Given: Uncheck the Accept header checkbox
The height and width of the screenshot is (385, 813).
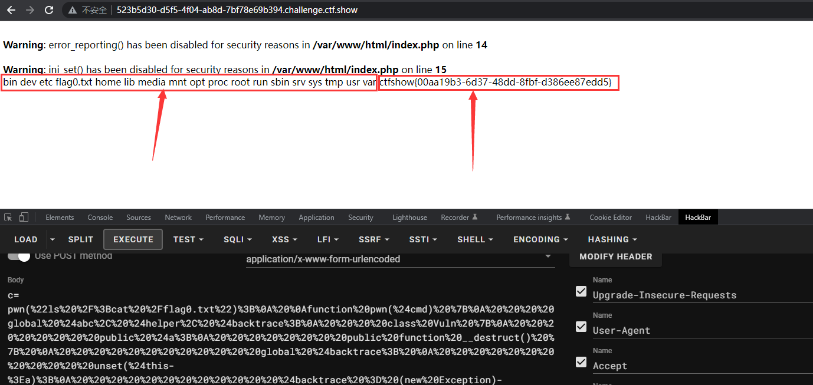Looking at the screenshot, I should (581, 362).
